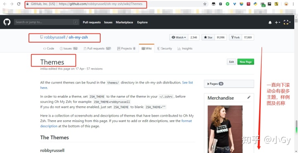Reload the page with the refresh icon

coord(19,4)
